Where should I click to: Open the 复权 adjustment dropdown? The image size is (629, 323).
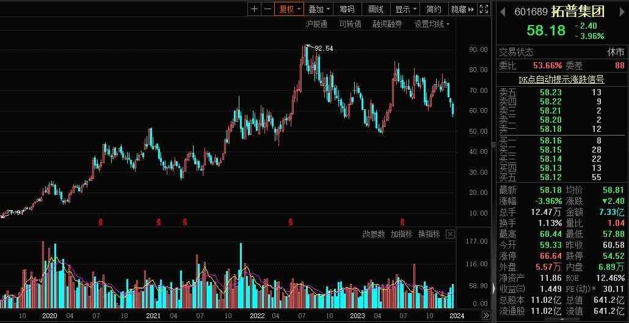[x=290, y=9]
